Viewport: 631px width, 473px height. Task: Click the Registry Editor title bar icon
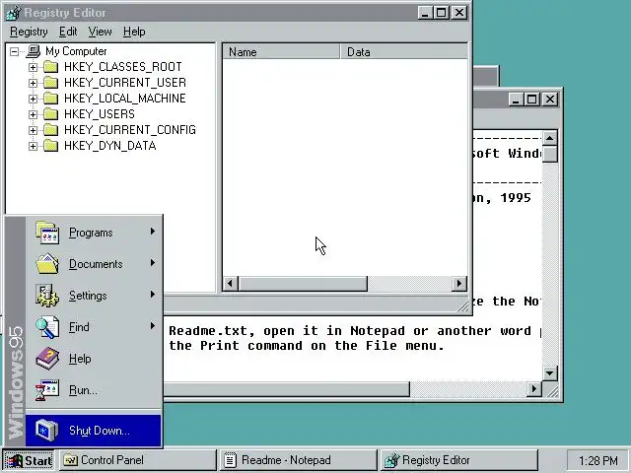[13, 13]
